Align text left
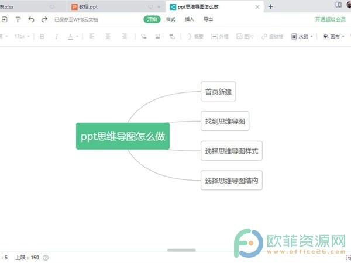 click(91, 36)
